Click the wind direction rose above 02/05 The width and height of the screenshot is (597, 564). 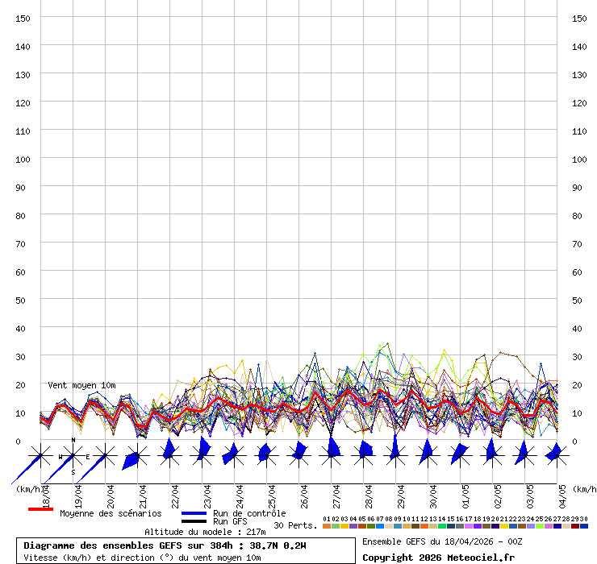pos(491,454)
